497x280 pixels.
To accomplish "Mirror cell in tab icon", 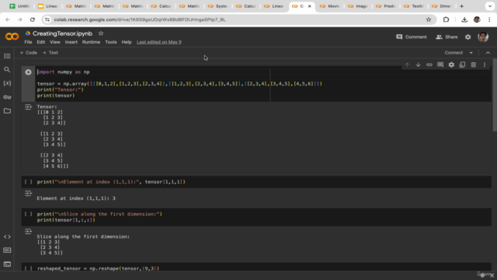I will (463, 65).
